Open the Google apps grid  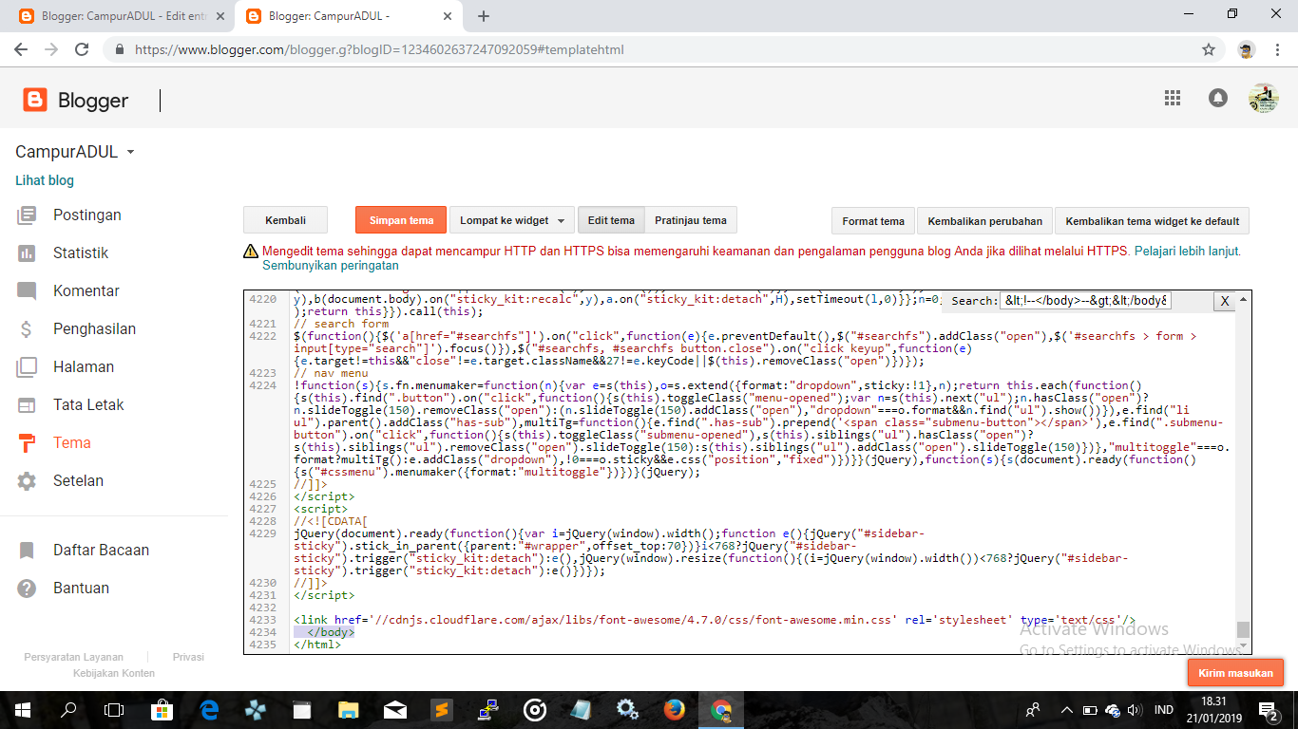click(x=1173, y=98)
